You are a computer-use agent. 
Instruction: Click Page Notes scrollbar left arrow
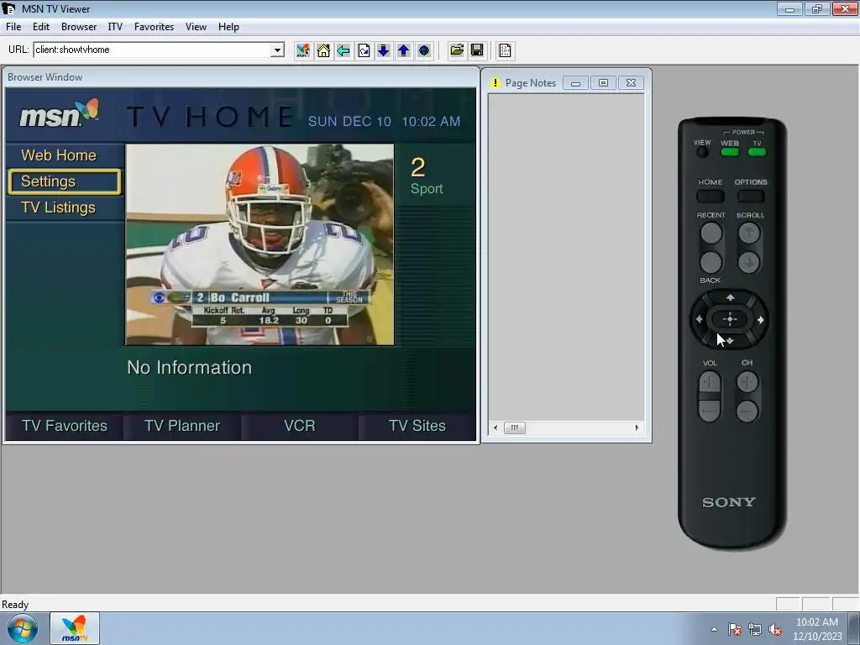coord(496,427)
